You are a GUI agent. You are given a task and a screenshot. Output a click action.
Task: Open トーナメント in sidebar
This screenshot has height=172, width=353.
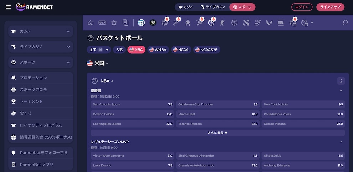(x=41, y=101)
